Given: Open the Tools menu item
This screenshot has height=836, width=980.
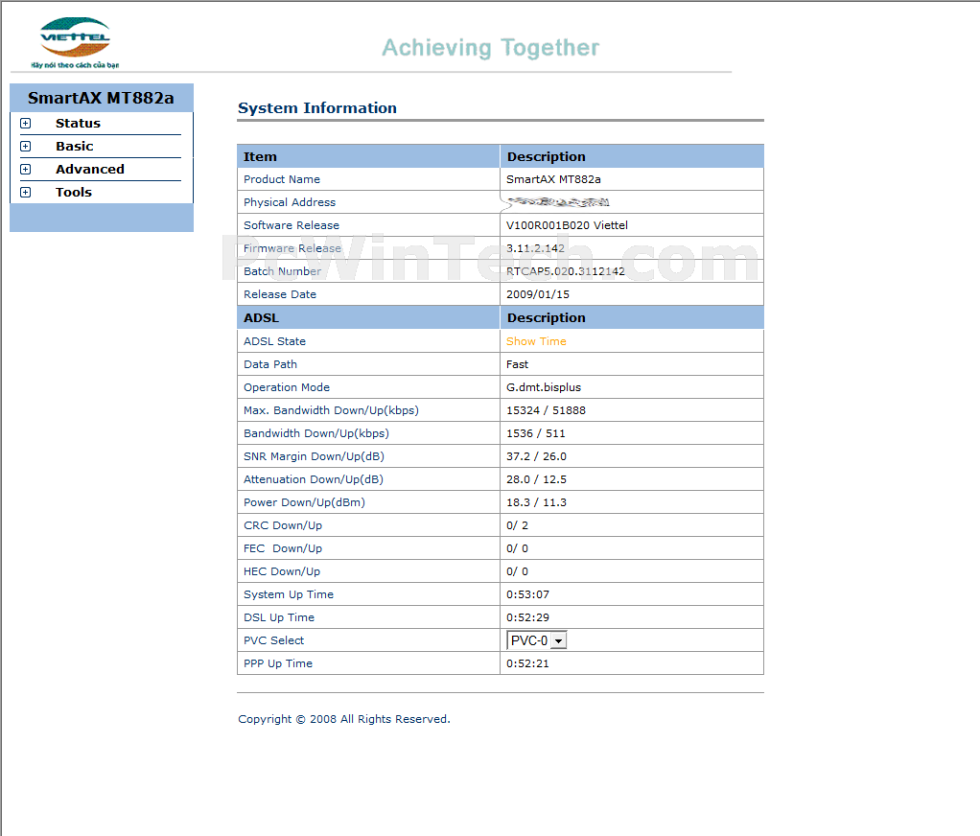Looking at the screenshot, I should [74, 193].
